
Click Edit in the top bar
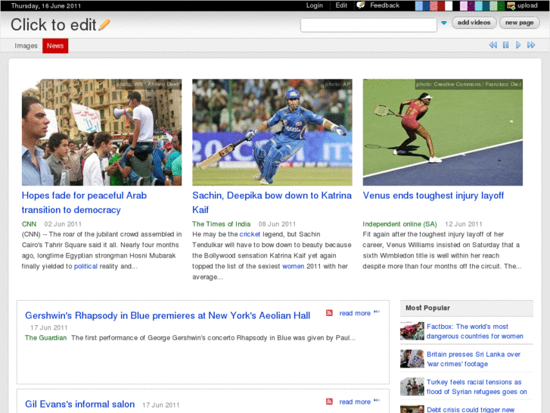(x=341, y=5)
